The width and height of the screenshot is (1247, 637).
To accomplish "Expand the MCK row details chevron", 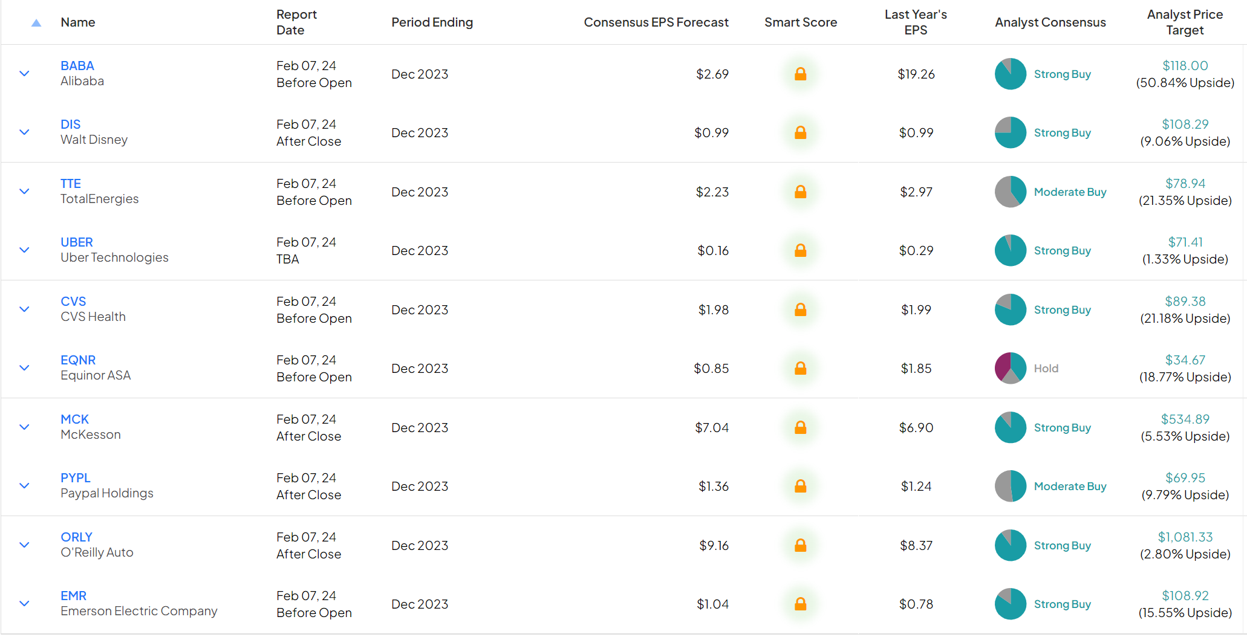I will pos(24,427).
